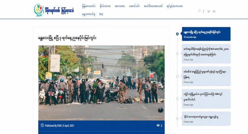Click the active timeline marker beside the top story

coord(177,34)
